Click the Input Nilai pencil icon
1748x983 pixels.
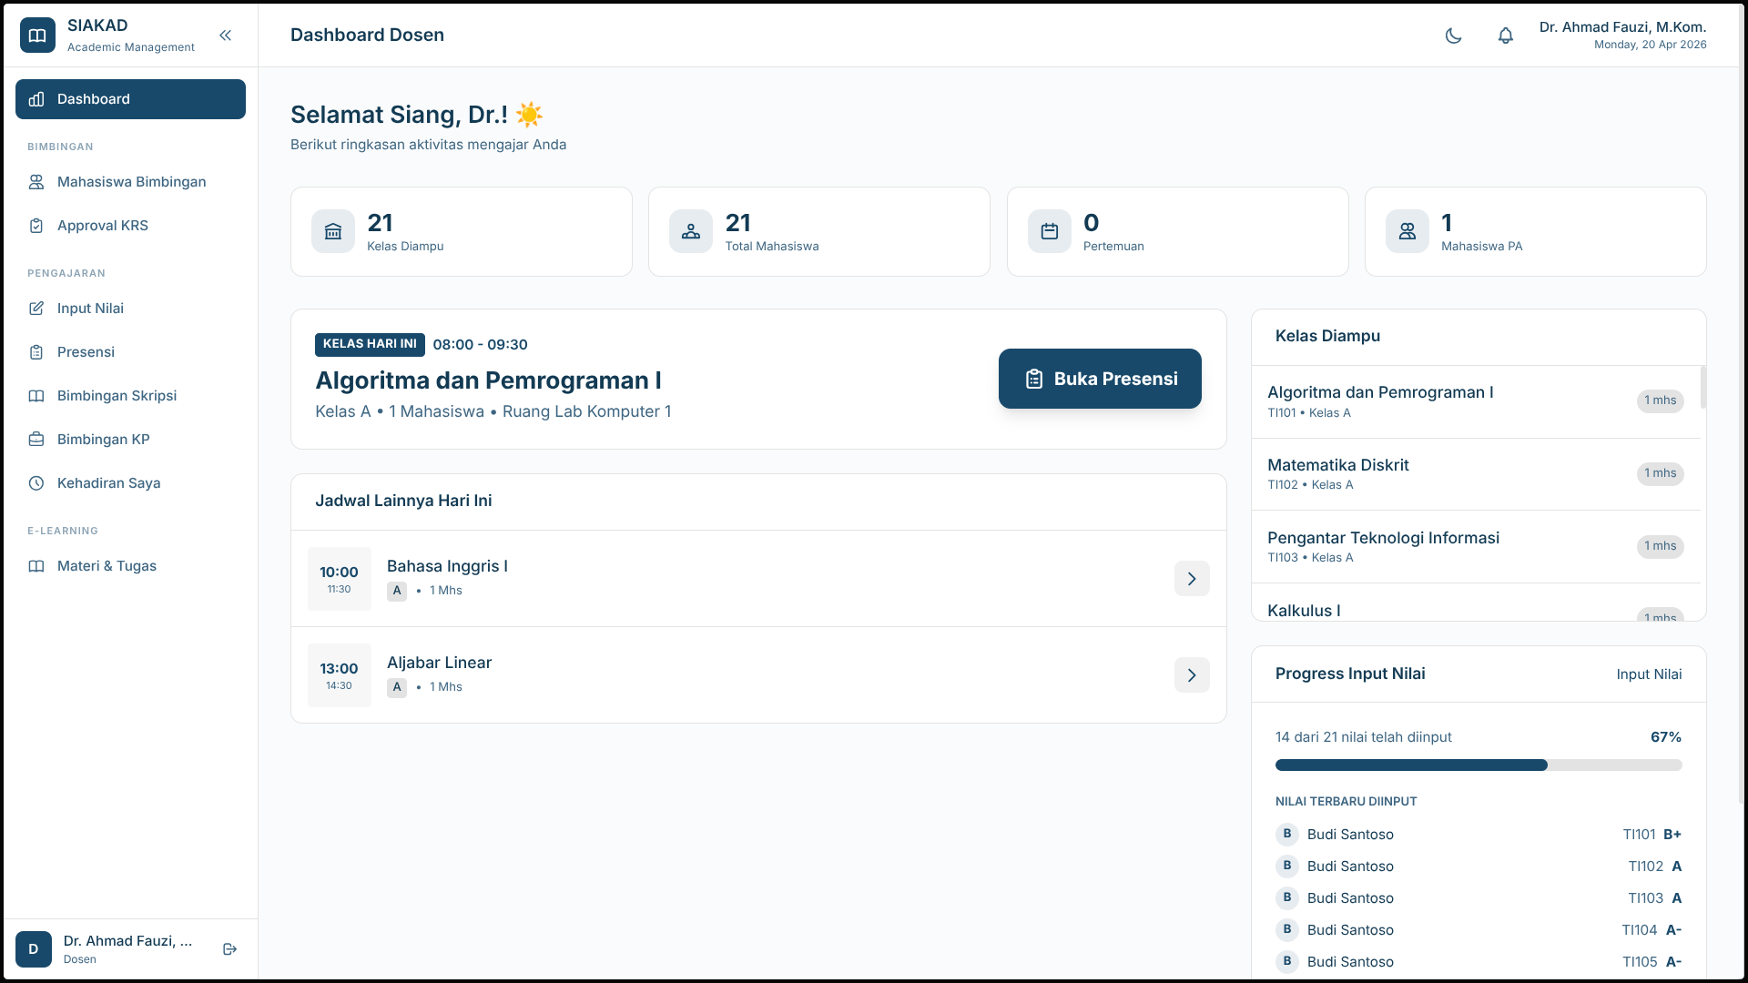[36, 309]
